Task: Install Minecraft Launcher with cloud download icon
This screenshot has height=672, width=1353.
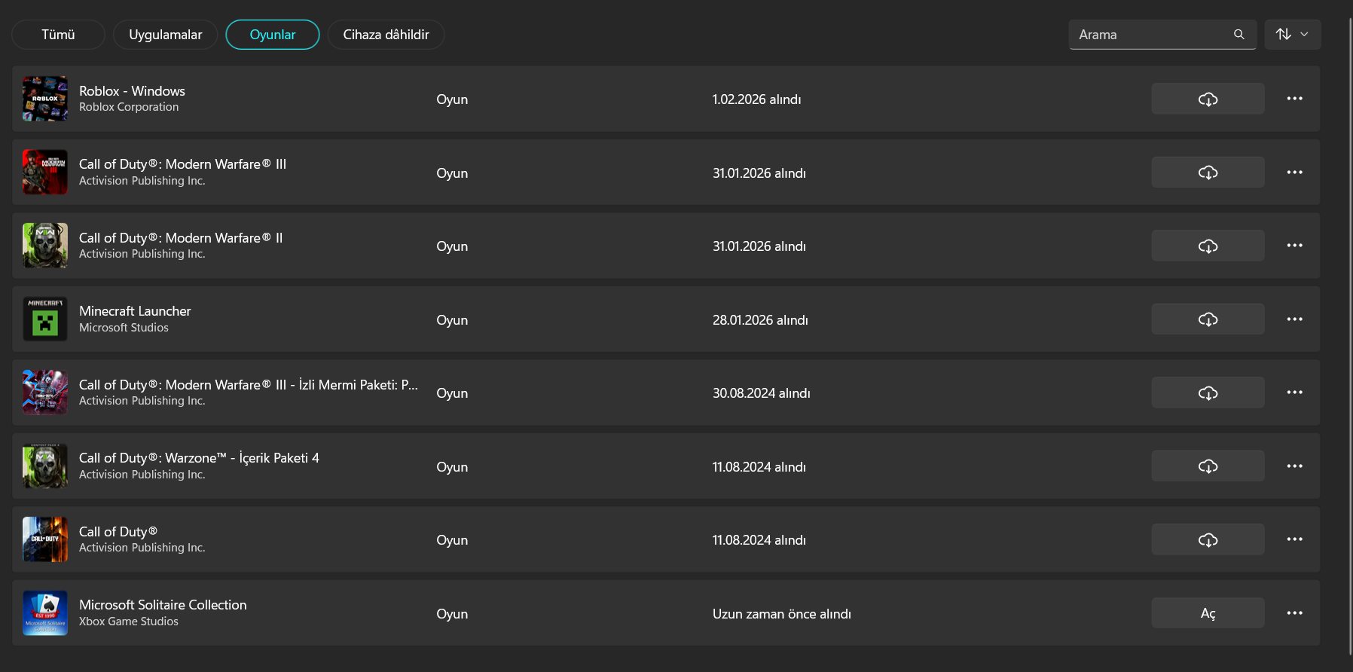Action: tap(1208, 319)
